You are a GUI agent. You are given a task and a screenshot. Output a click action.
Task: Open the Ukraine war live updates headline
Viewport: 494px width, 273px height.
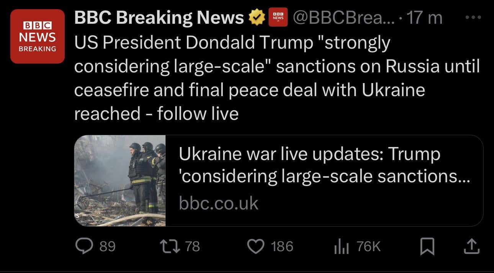pos(324,165)
